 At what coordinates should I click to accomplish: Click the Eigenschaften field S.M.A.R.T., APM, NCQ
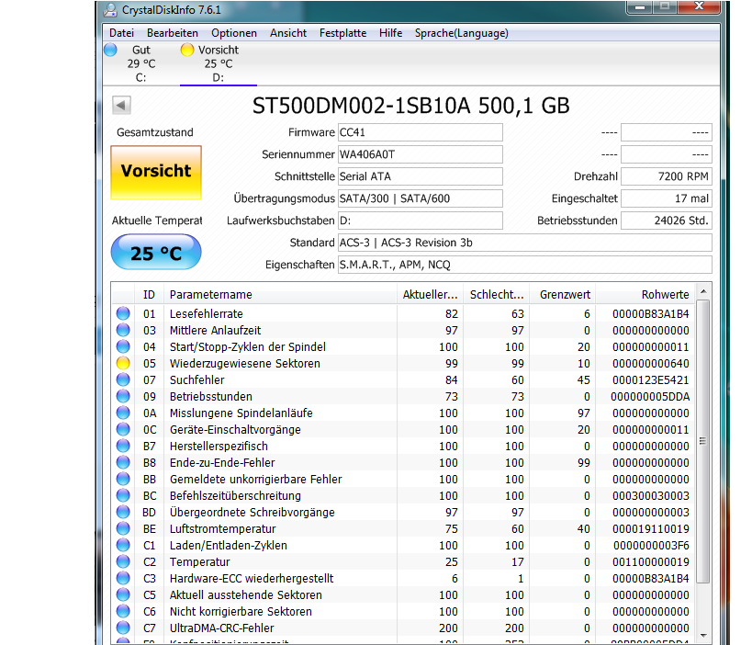(524, 265)
